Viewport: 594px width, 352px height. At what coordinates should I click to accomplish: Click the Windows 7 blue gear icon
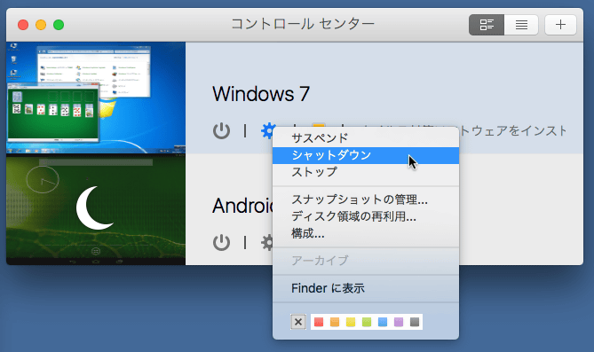click(267, 131)
